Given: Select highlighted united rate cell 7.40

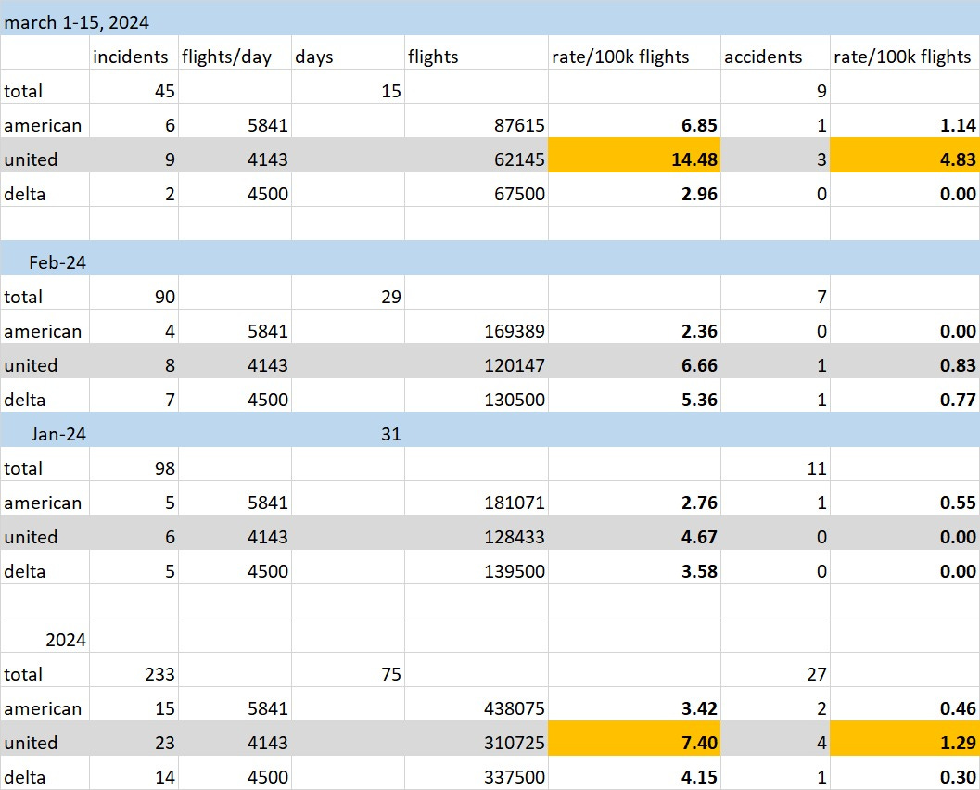Looking at the screenshot, I should pyautogui.click(x=634, y=739).
